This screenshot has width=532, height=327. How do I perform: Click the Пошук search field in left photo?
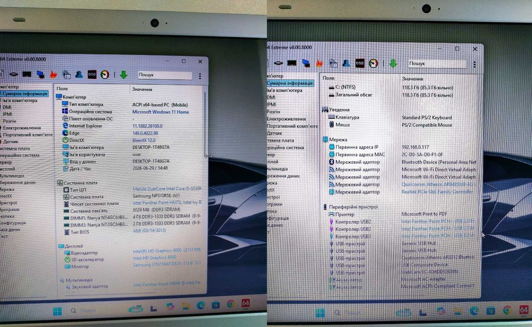[165, 75]
